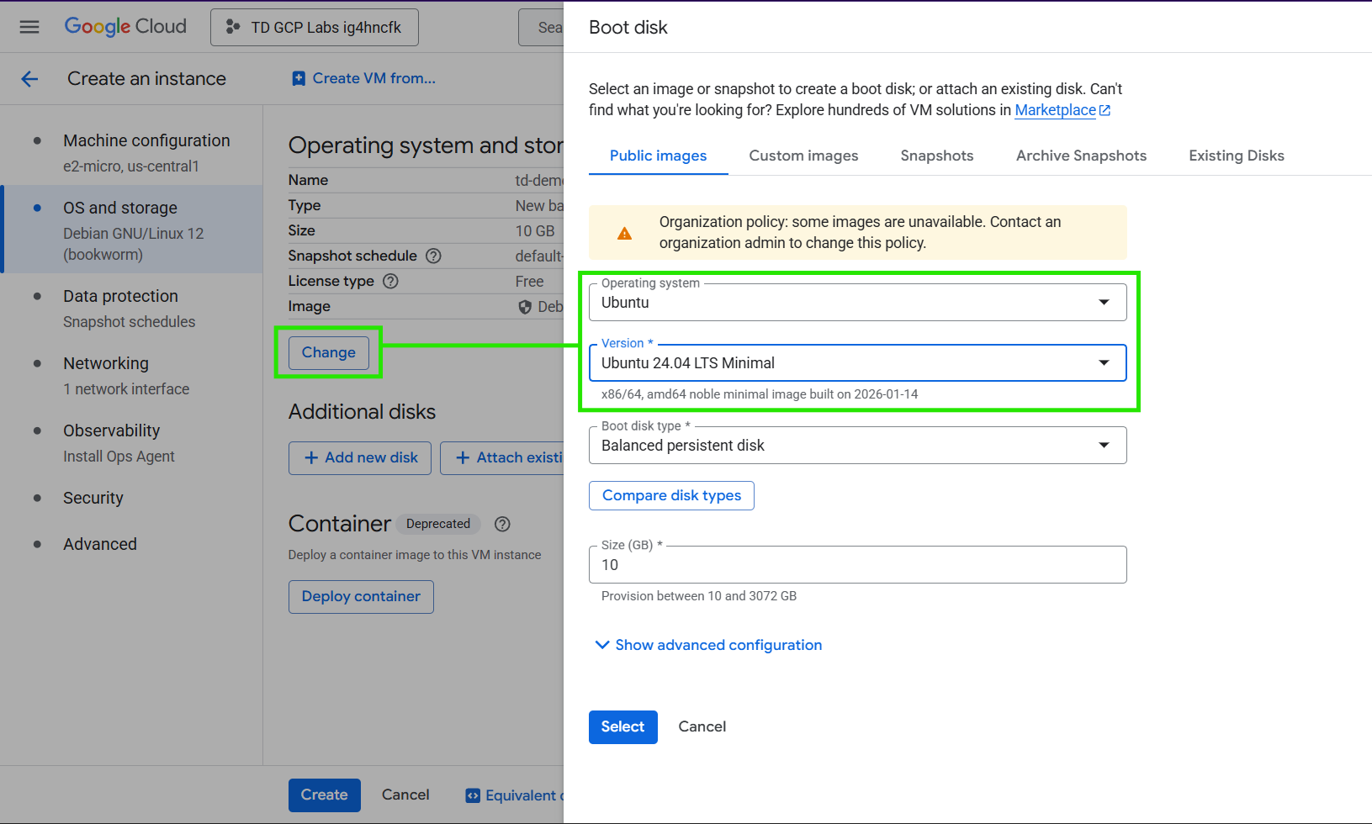
Task: Click the back arrow beside Create an instance
Action: coord(29,78)
